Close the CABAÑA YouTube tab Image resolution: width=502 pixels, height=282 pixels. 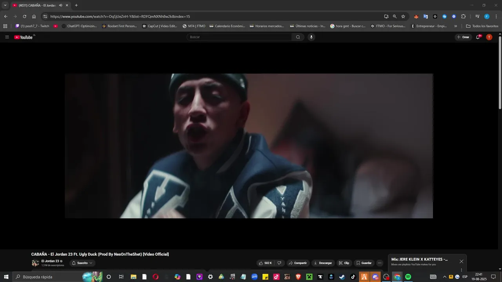(67, 5)
